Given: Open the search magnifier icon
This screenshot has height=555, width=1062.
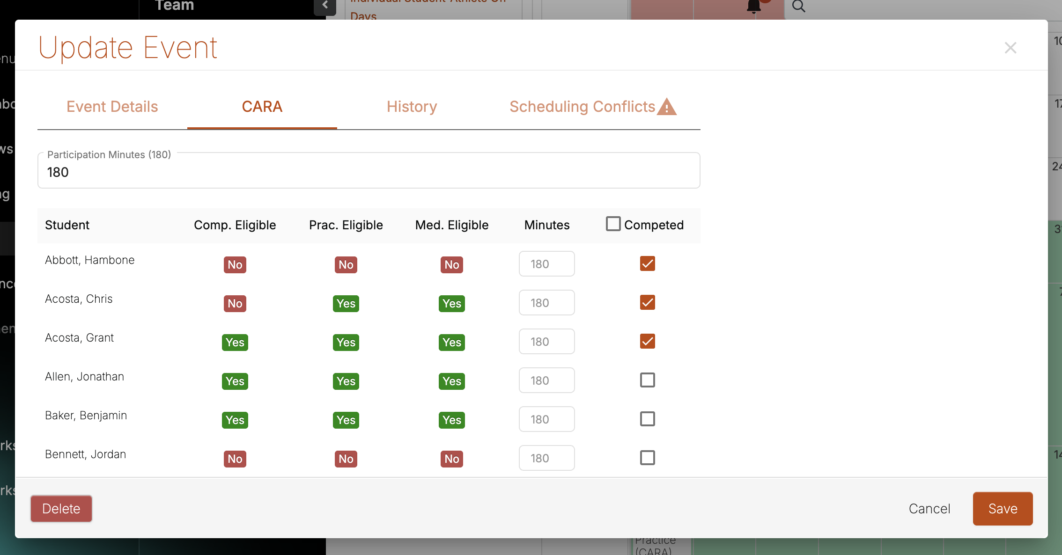Looking at the screenshot, I should (x=798, y=6).
